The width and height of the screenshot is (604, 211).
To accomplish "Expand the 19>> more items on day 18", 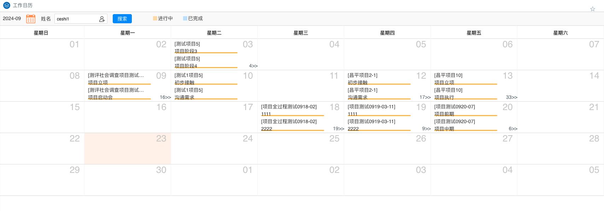I will point(338,129).
